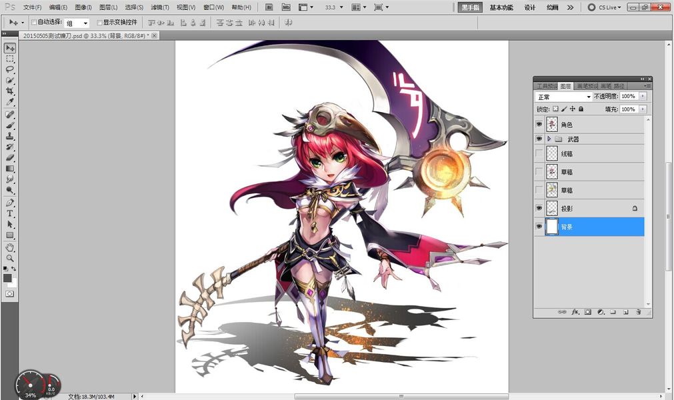Set the foreground color swatch

click(x=7, y=278)
